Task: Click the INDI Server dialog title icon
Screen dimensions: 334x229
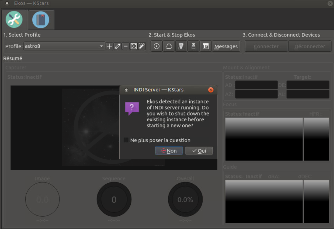Action: [x=126, y=90]
